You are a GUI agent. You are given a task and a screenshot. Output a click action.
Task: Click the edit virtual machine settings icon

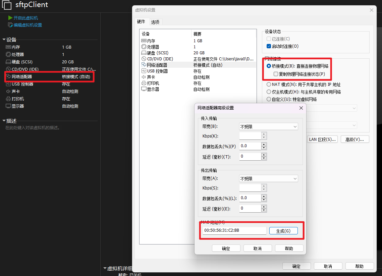(x=10, y=25)
